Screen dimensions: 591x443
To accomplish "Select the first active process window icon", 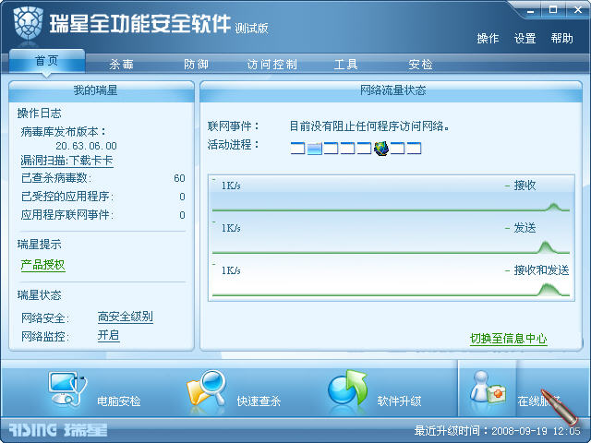I will [297, 148].
